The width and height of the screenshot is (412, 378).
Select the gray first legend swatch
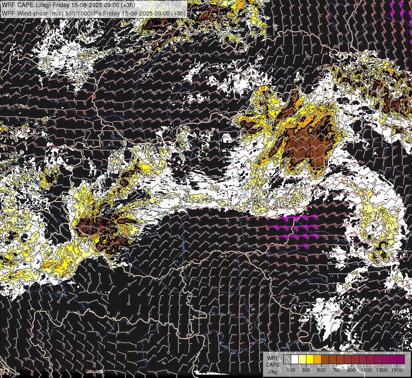[287, 359]
